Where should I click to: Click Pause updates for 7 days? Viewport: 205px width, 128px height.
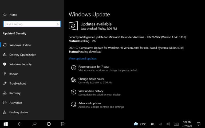coord(94,67)
